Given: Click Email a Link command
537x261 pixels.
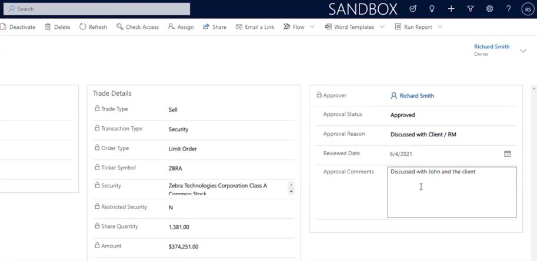Looking at the screenshot, I should tap(255, 27).
